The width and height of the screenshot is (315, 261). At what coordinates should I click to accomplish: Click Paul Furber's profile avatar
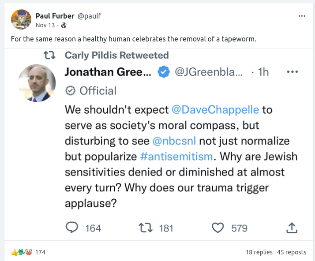(21, 20)
